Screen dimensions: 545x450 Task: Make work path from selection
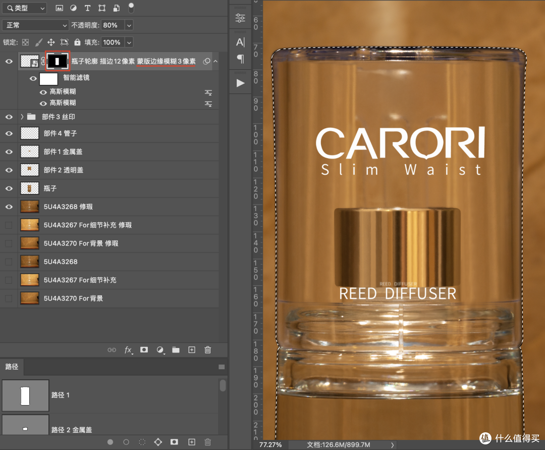[158, 442]
